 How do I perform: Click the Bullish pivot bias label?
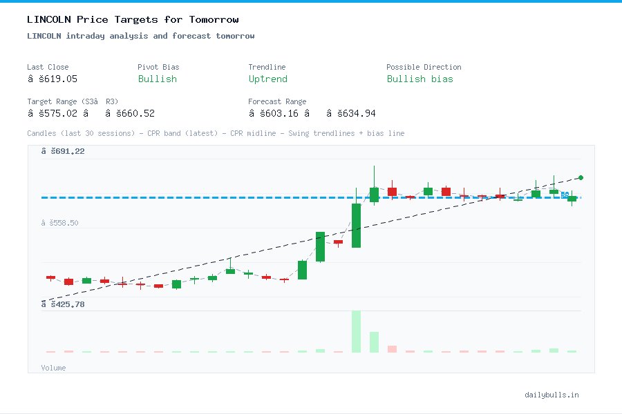pyautogui.click(x=157, y=79)
